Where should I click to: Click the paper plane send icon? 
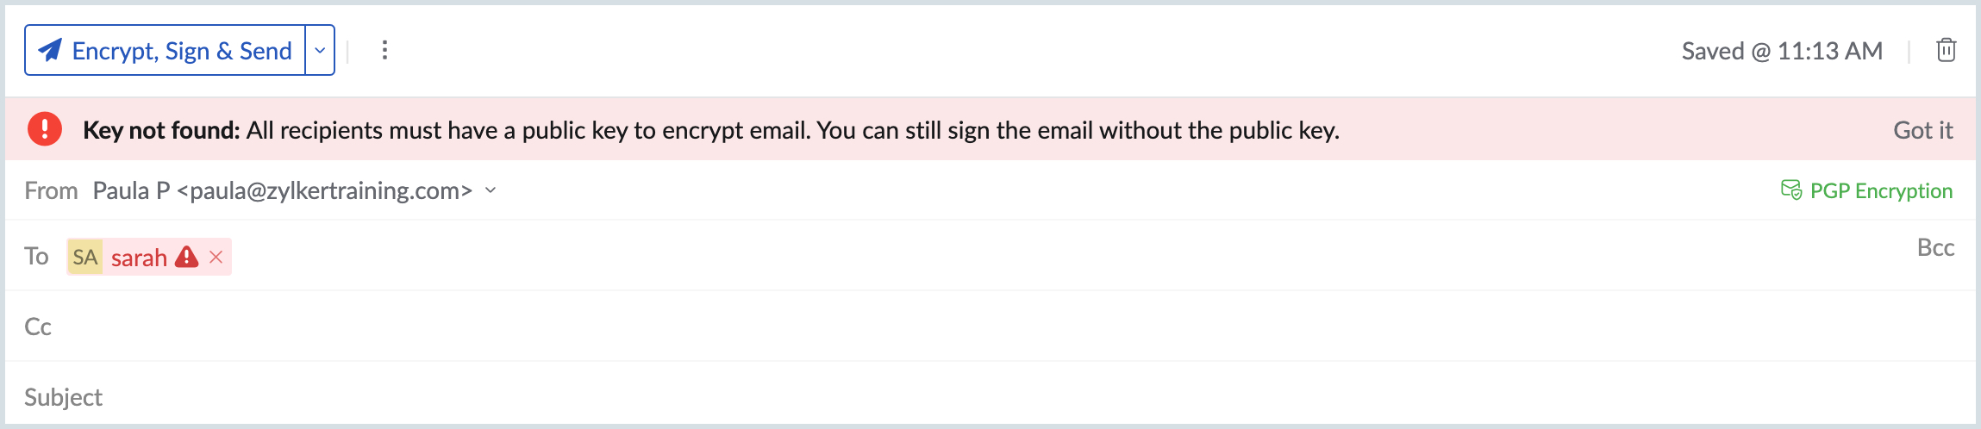click(50, 51)
